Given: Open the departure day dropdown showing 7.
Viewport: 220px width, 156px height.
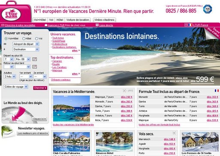Looking at the screenshot, I should [9, 59].
